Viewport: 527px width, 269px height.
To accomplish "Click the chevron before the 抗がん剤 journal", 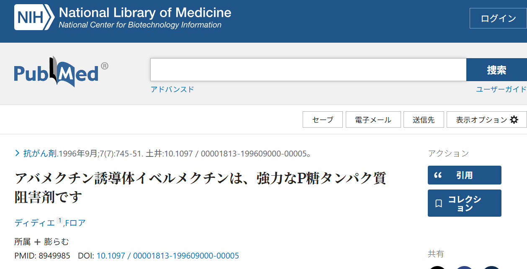I will tap(17, 153).
